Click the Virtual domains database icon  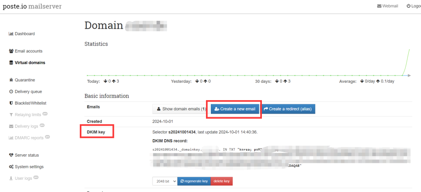pos(11,63)
